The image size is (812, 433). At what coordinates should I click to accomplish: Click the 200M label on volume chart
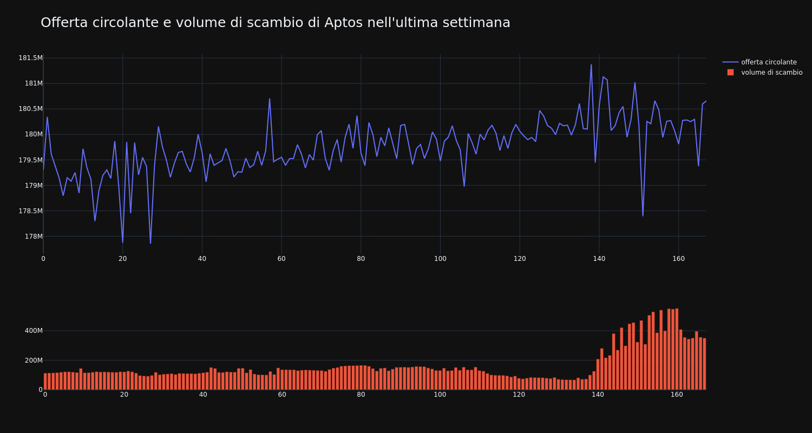[x=33, y=360]
